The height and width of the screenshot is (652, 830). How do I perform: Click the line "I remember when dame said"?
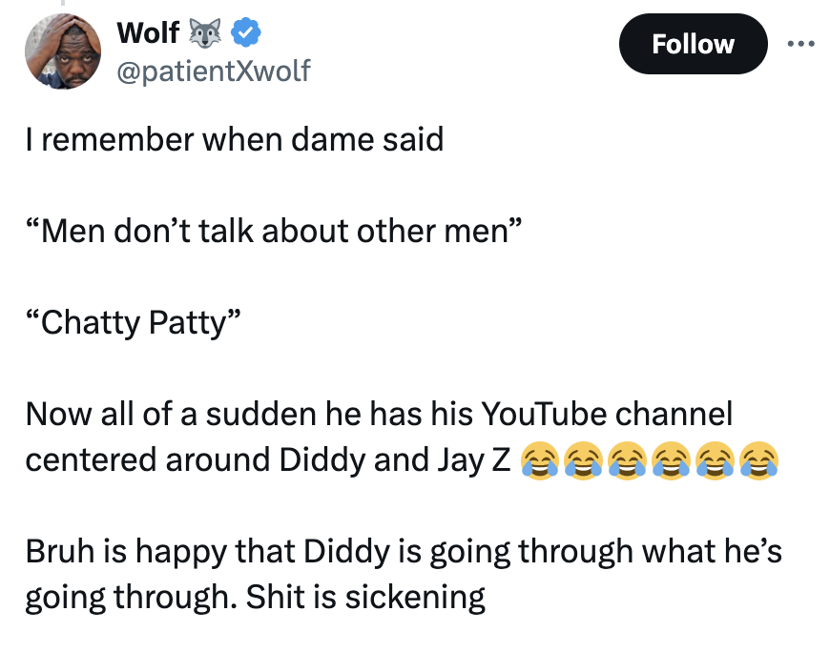(235, 139)
